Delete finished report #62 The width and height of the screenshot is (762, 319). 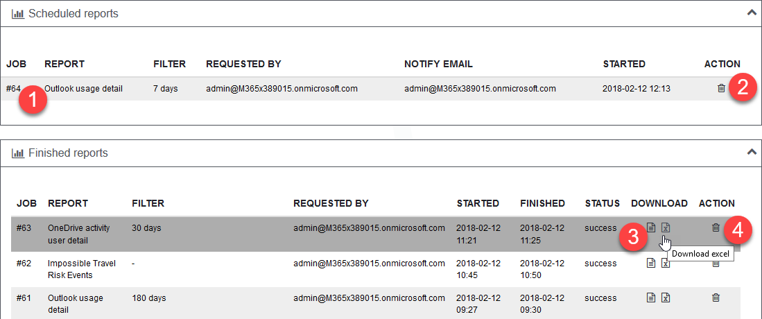[x=716, y=263]
